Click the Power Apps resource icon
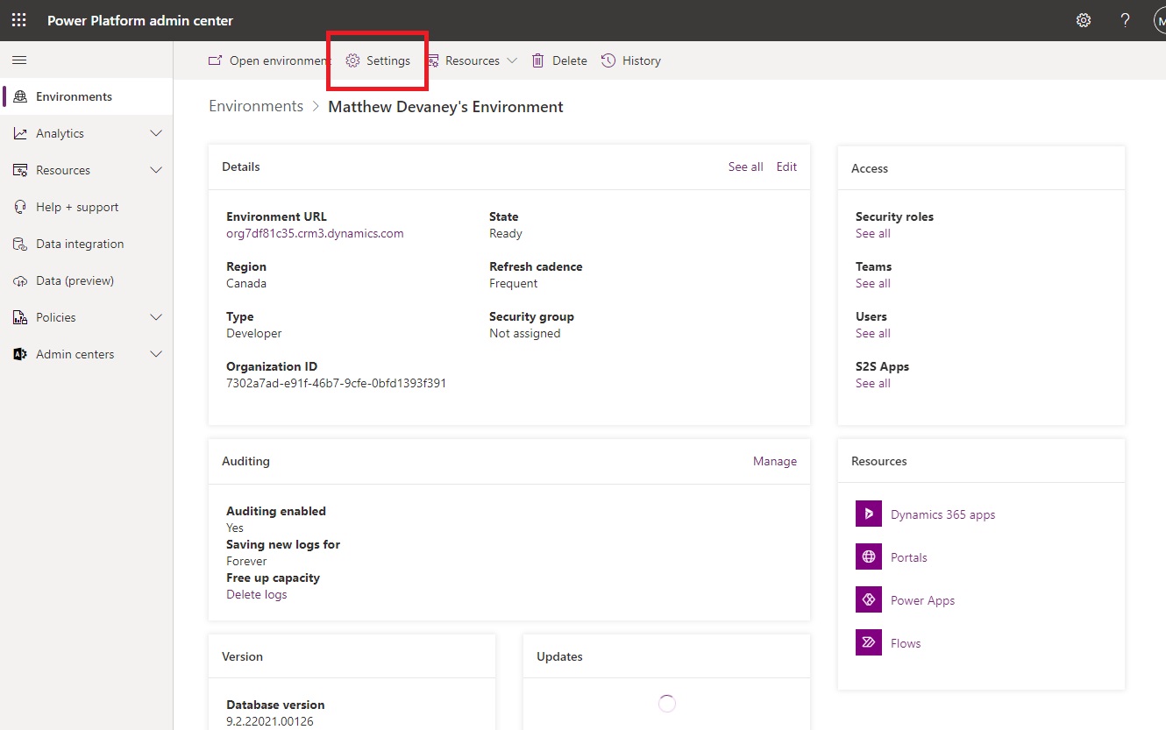1166x730 pixels. pyautogui.click(x=868, y=599)
